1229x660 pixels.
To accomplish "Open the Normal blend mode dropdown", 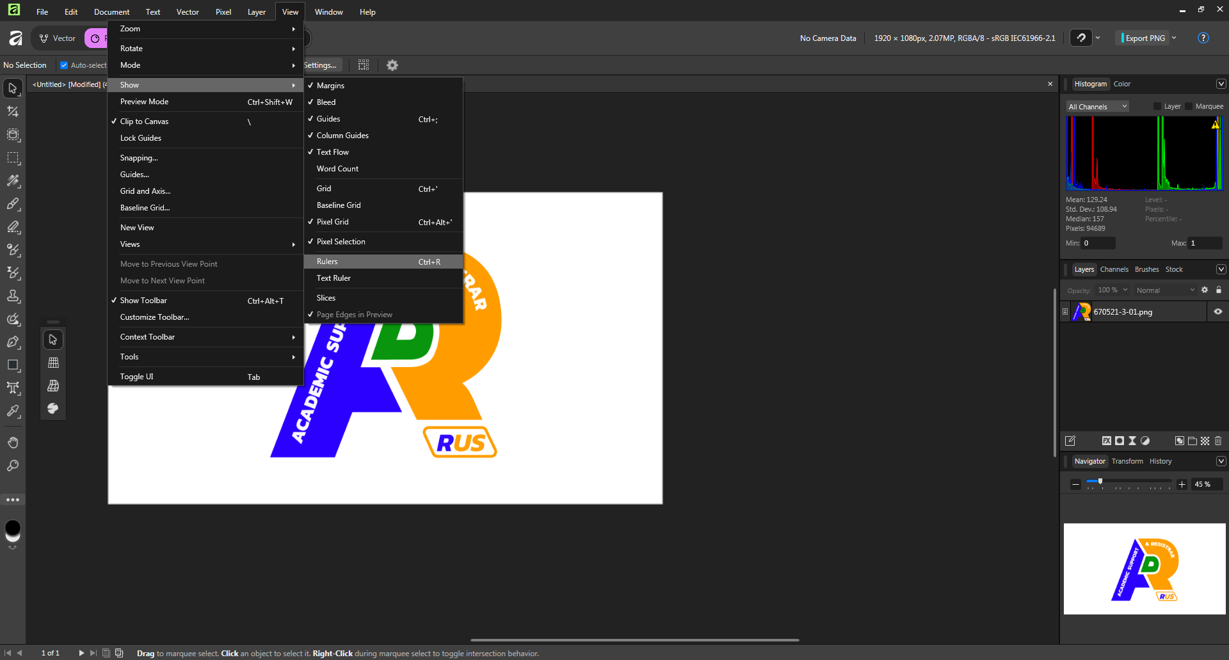I will tap(1164, 290).
